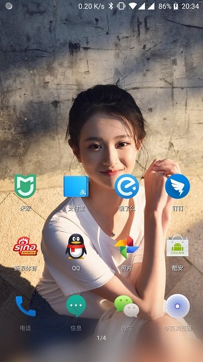Tap the 0.20 K/s network speed text
This screenshot has height=362, width=203.
coord(91,6)
